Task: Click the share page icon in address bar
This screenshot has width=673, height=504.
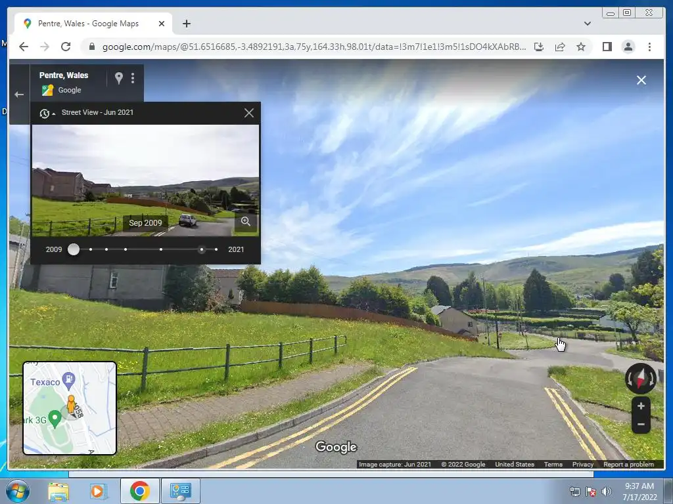Action: click(x=560, y=47)
